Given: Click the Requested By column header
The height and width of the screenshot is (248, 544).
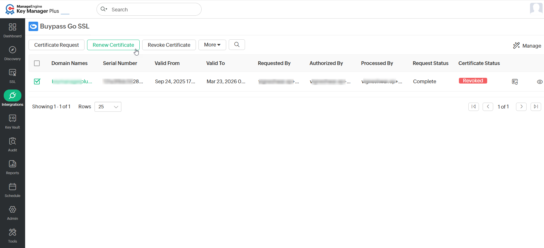Looking at the screenshot, I should point(274,63).
